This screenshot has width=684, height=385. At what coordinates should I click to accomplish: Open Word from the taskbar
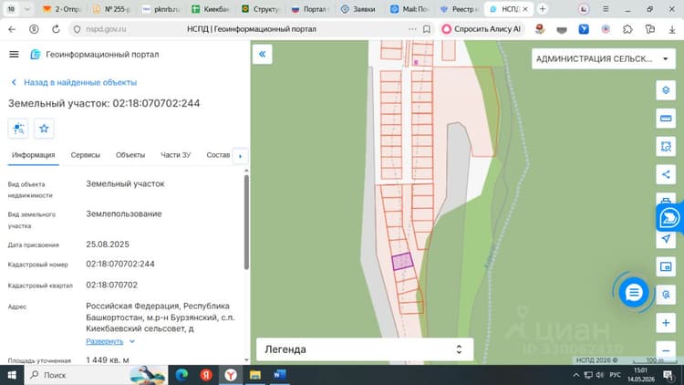280,375
